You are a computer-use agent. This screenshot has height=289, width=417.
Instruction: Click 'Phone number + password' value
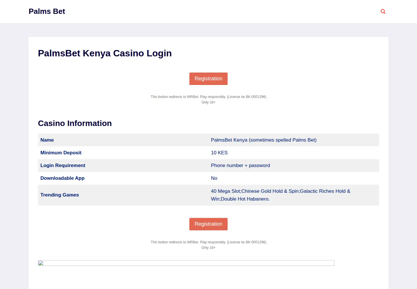coord(240,165)
